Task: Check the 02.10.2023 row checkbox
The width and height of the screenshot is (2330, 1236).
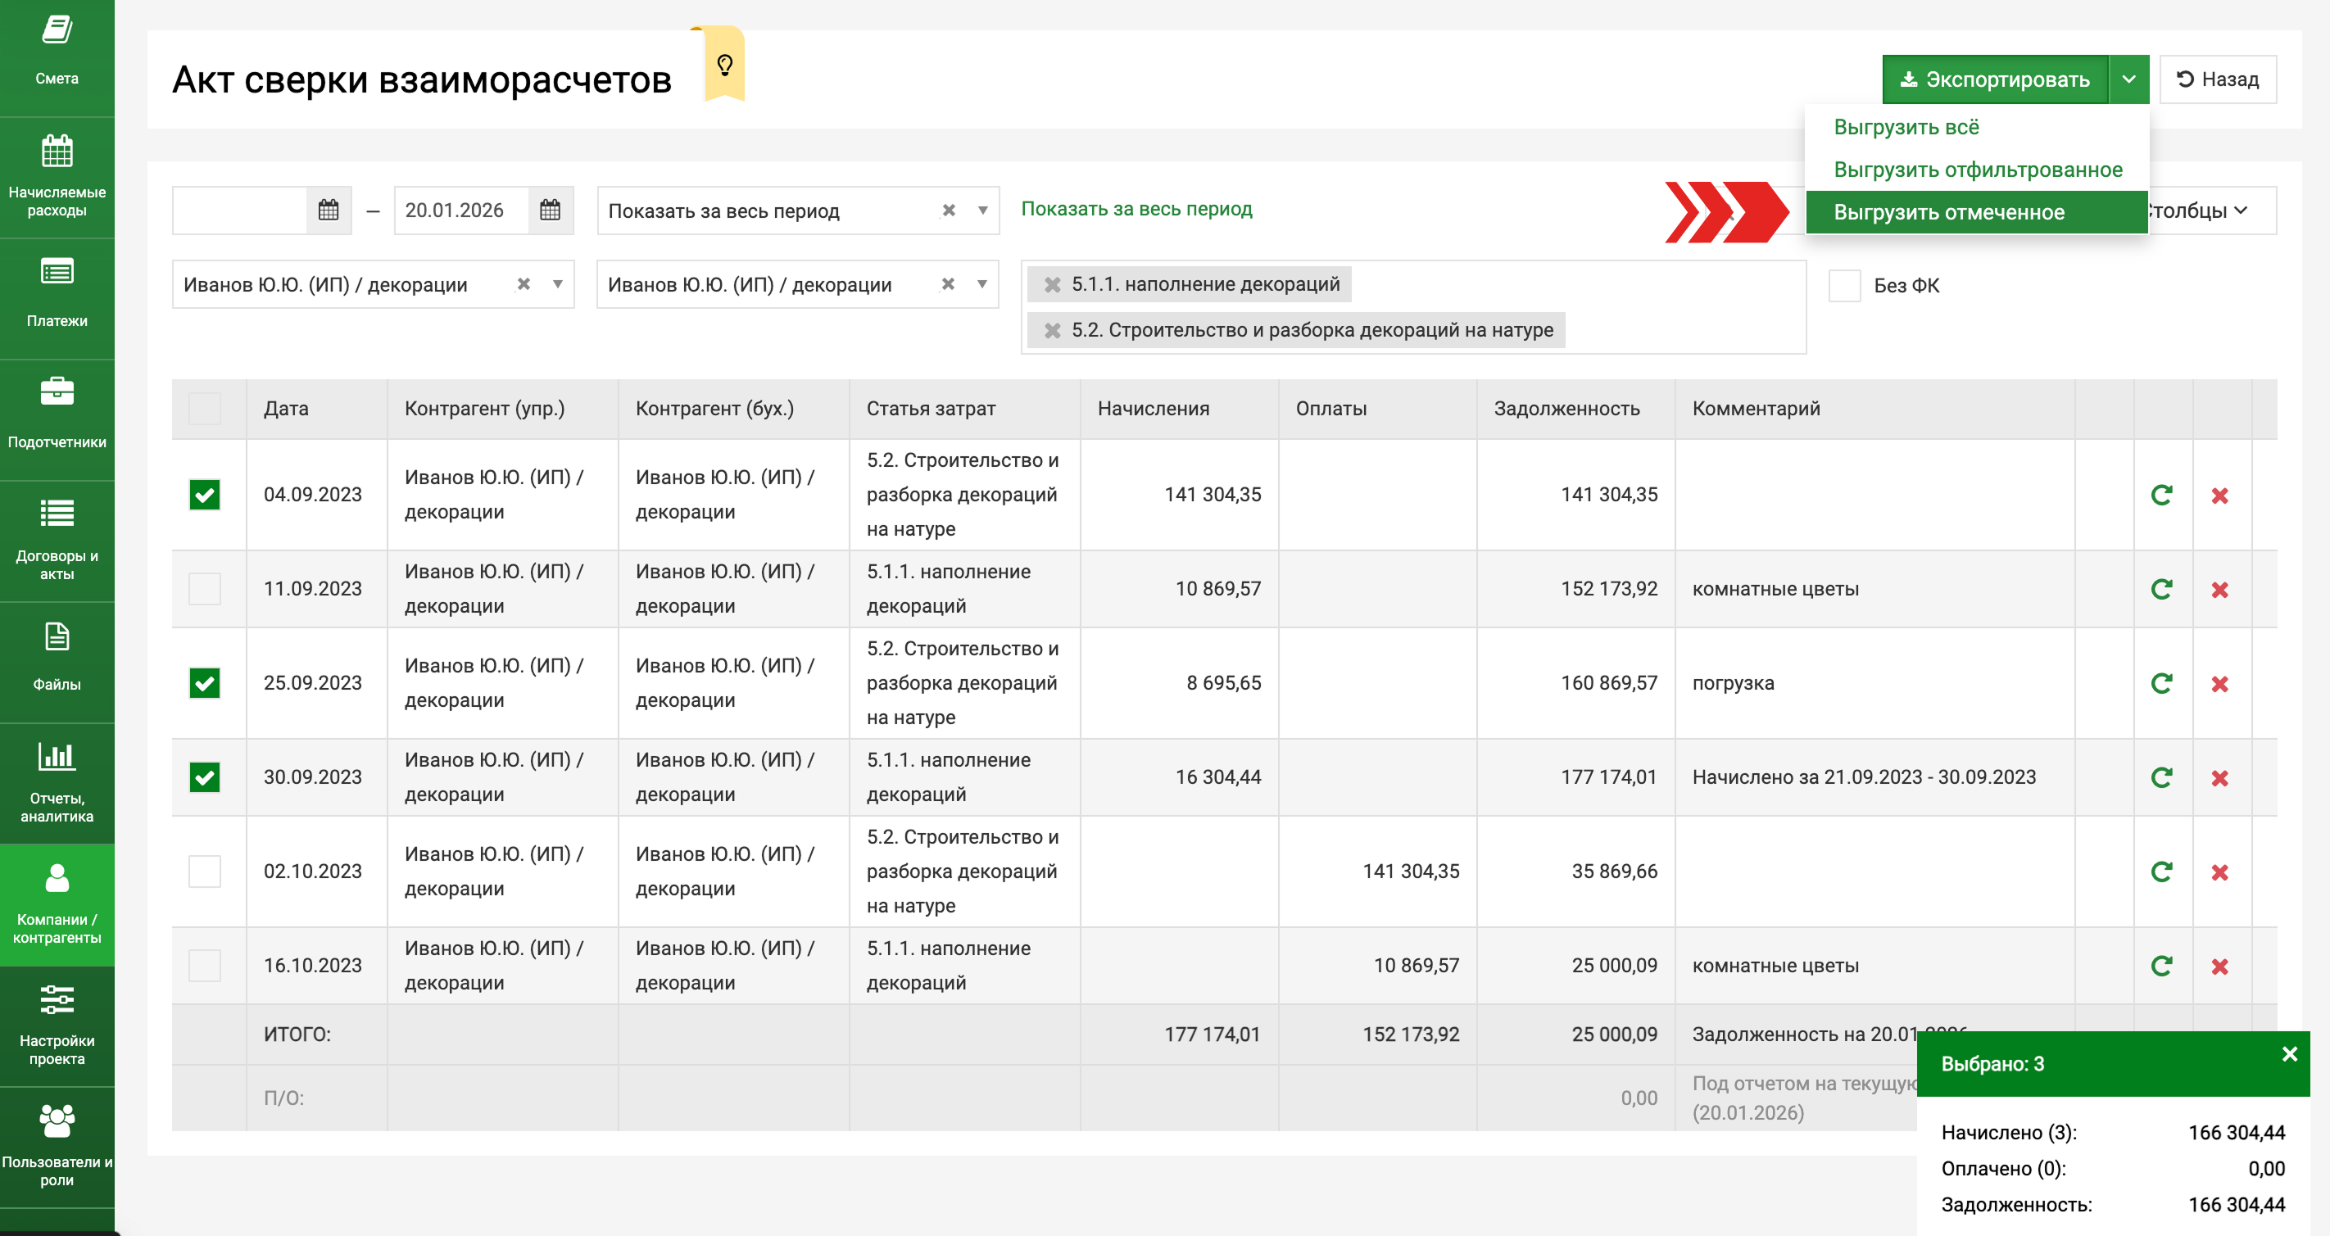Action: pyautogui.click(x=205, y=872)
